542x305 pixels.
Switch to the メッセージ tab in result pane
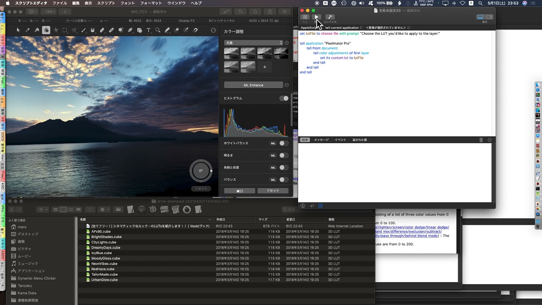click(x=321, y=140)
